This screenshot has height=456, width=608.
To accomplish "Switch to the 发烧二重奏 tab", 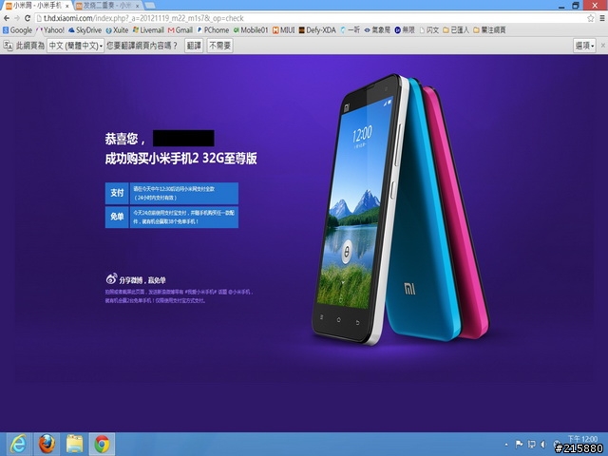I will click(108, 6).
